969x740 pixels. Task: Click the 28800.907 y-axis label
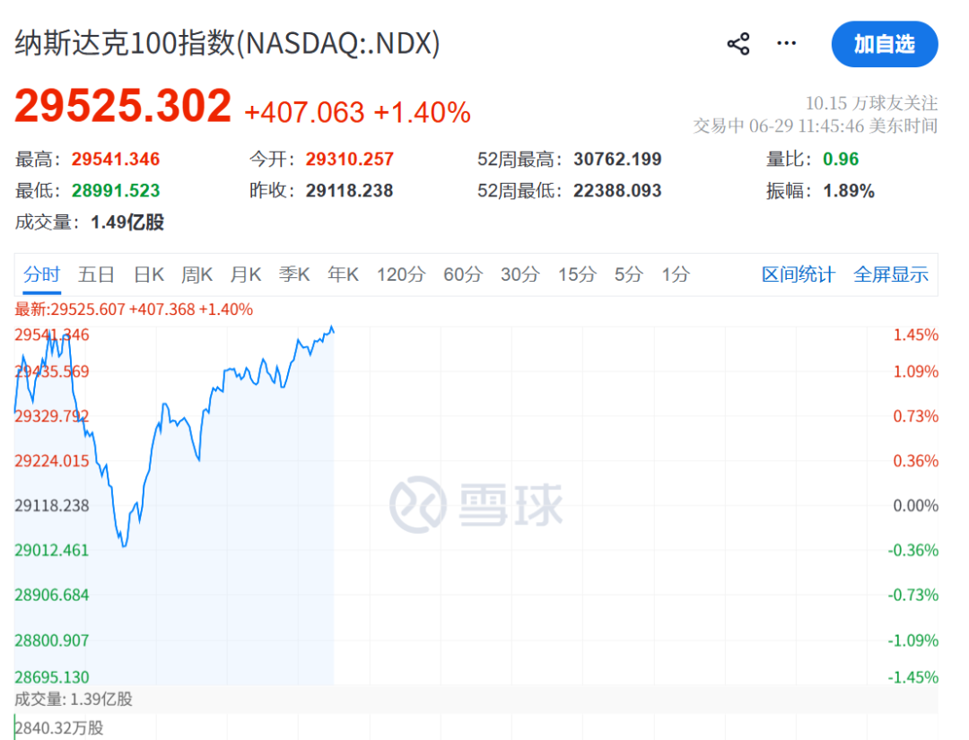(52, 640)
